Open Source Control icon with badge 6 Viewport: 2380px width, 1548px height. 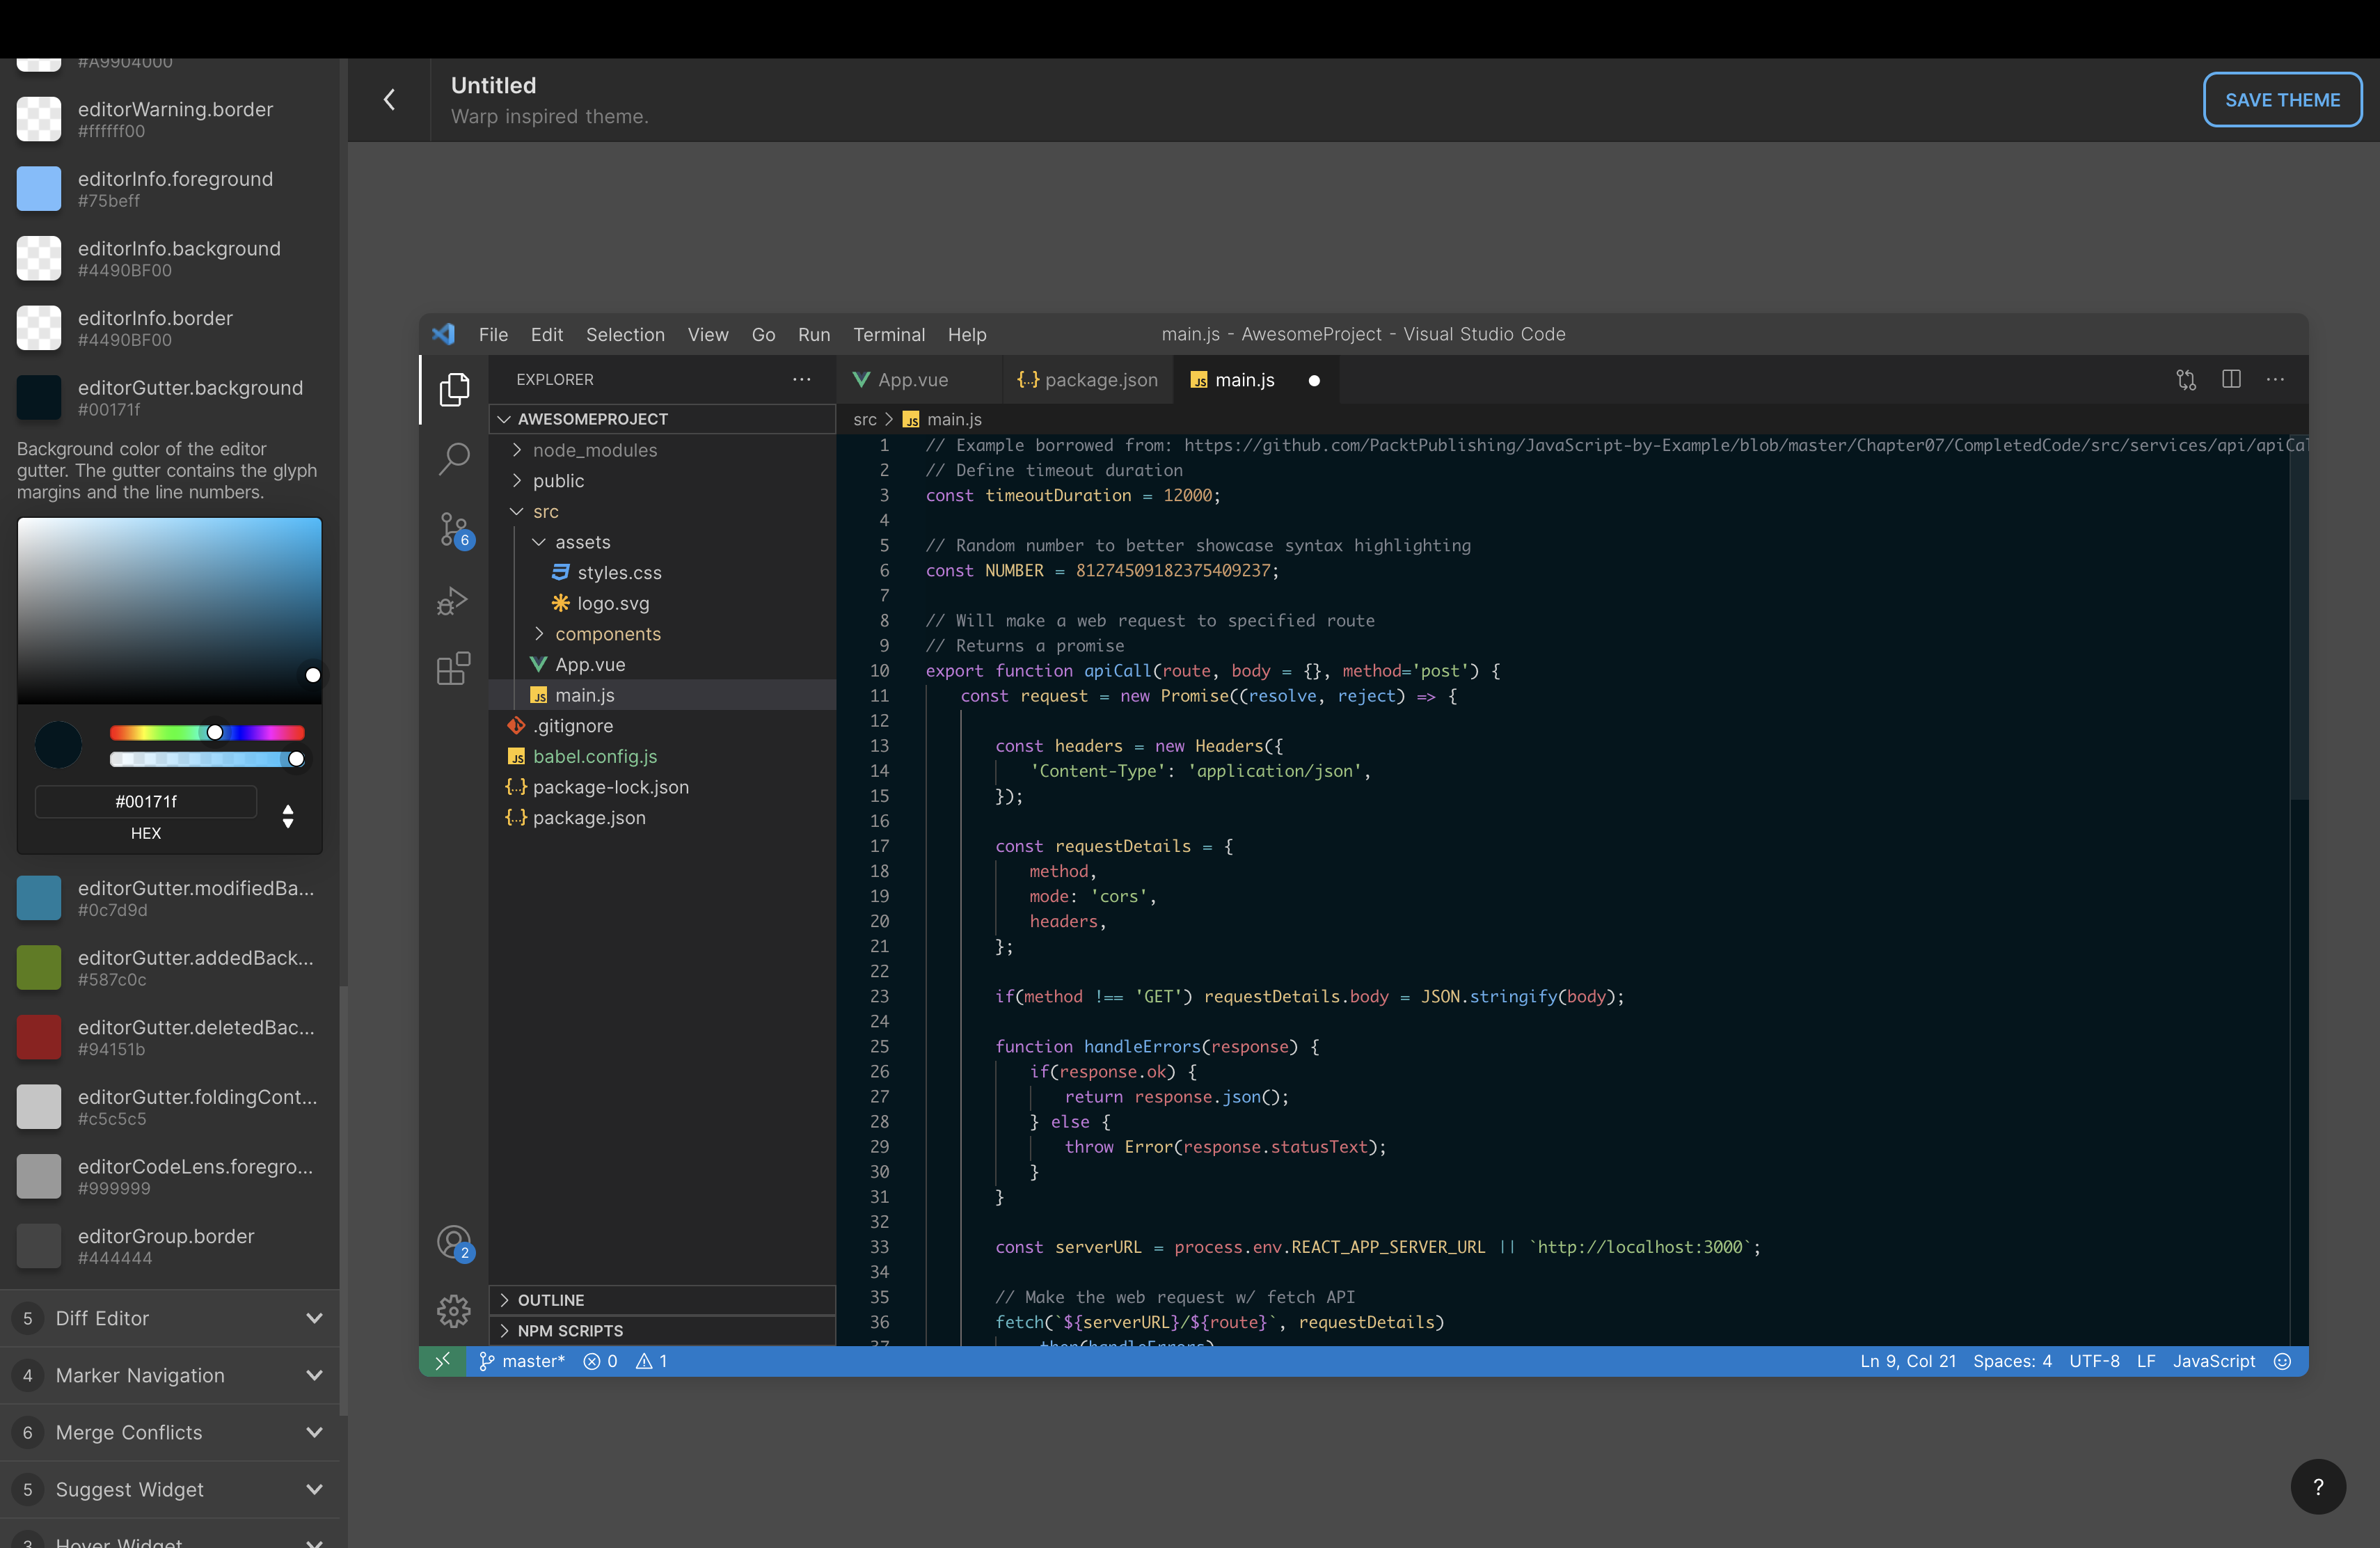[454, 529]
